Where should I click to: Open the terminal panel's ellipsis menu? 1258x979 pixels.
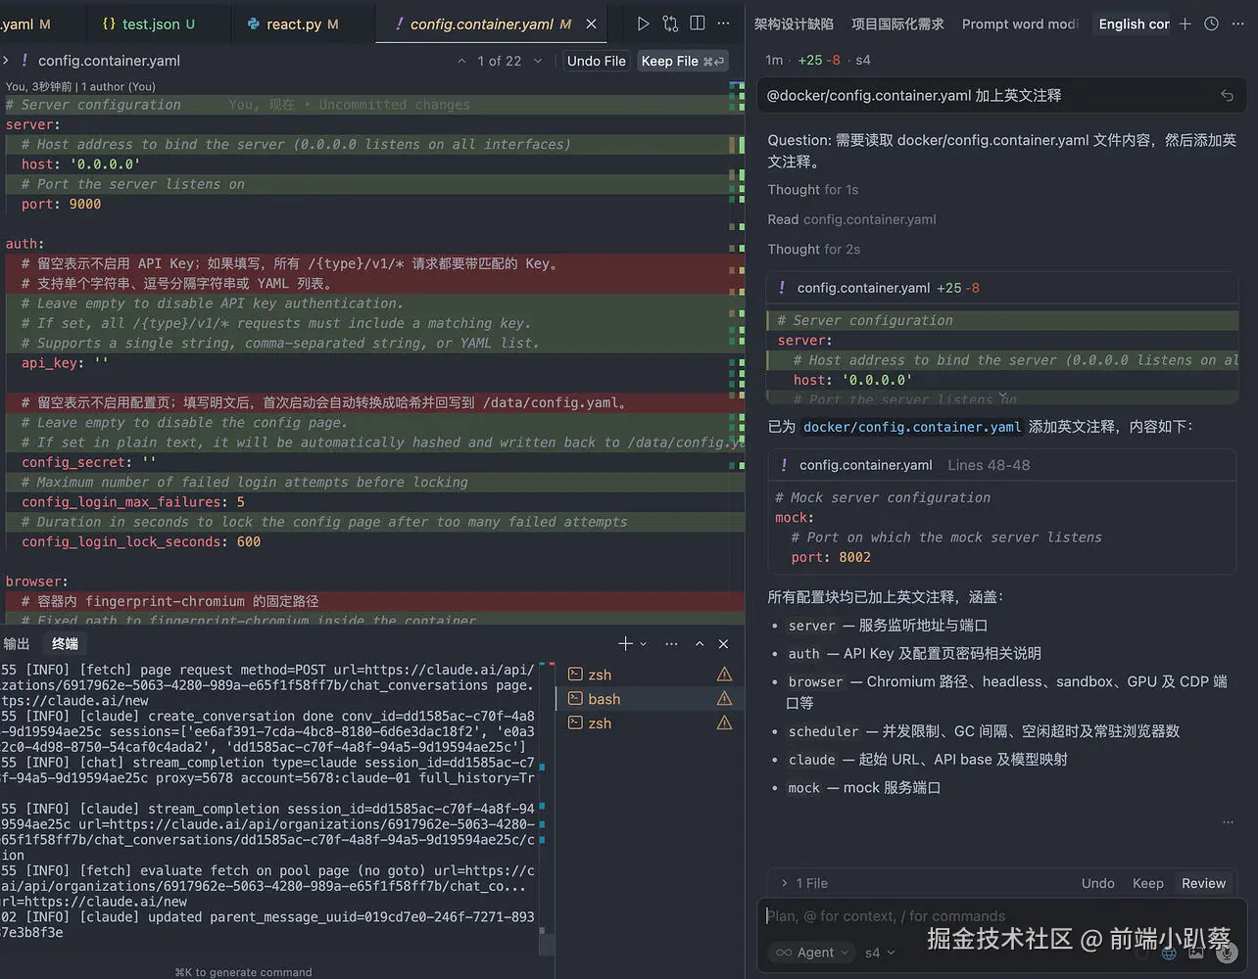[671, 643]
